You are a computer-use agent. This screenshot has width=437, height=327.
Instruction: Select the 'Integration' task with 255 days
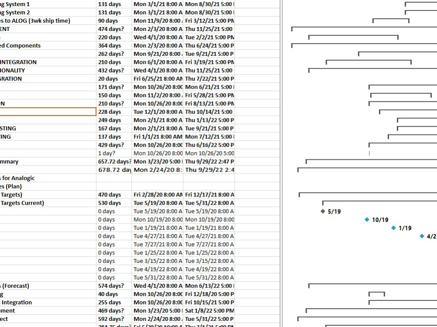coord(16,303)
